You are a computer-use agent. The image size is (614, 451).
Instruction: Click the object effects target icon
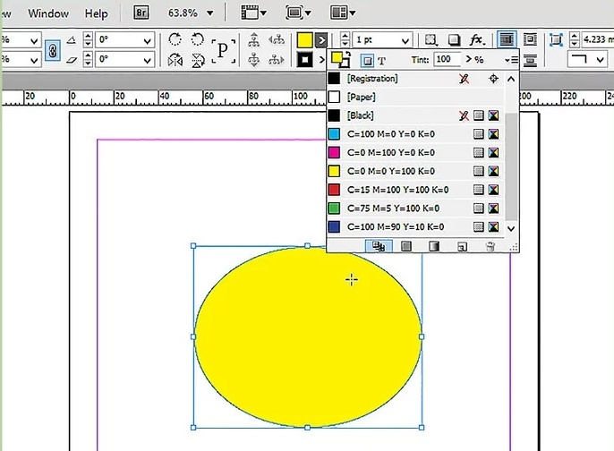(431, 39)
